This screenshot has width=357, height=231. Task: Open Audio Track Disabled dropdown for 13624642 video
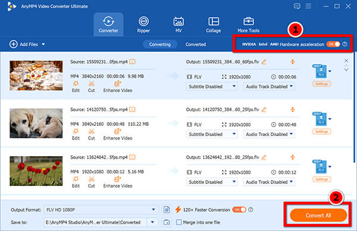pyautogui.click(x=269, y=182)
